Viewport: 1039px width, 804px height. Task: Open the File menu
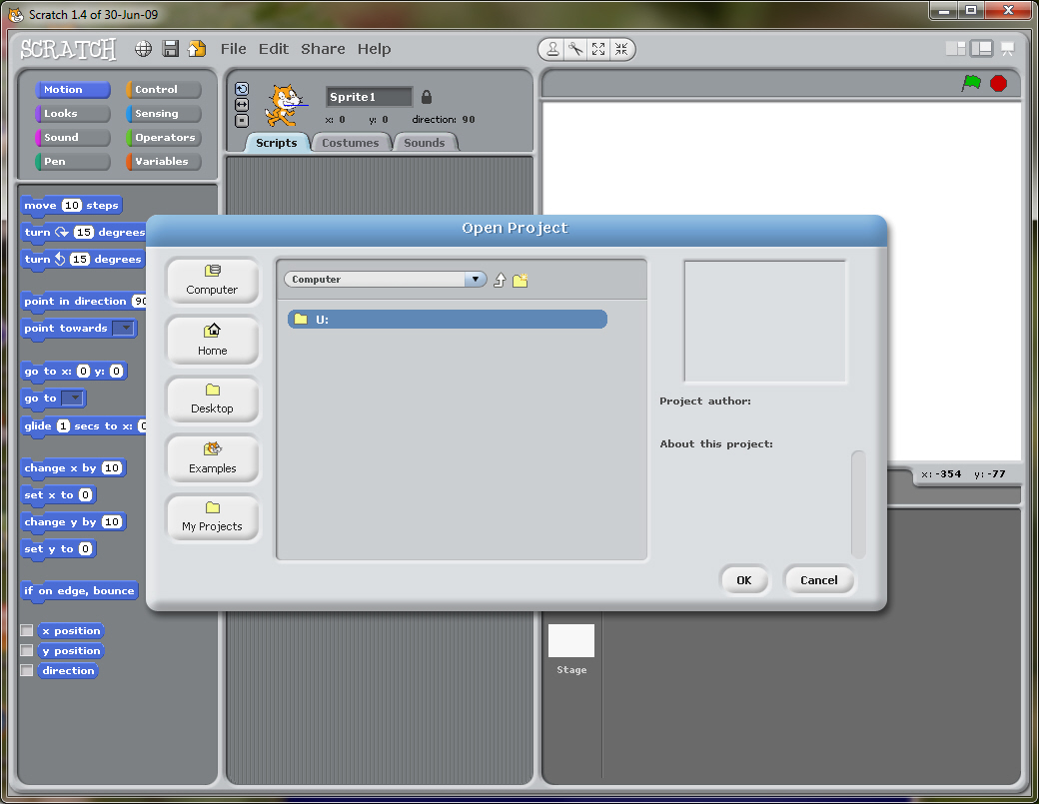click(233, 49)
